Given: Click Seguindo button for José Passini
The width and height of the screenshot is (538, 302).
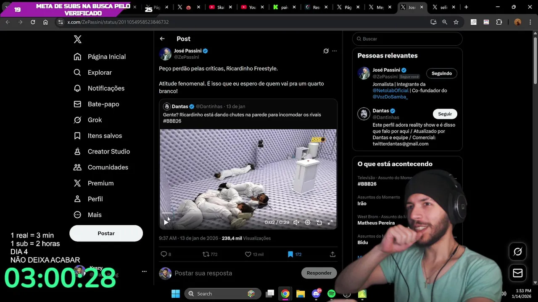Looking at the screenshot, I should [x=441, y=73].
